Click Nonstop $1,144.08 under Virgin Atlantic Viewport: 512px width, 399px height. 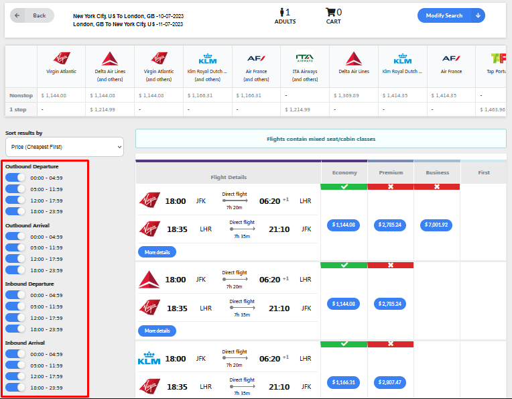[54, 95]
